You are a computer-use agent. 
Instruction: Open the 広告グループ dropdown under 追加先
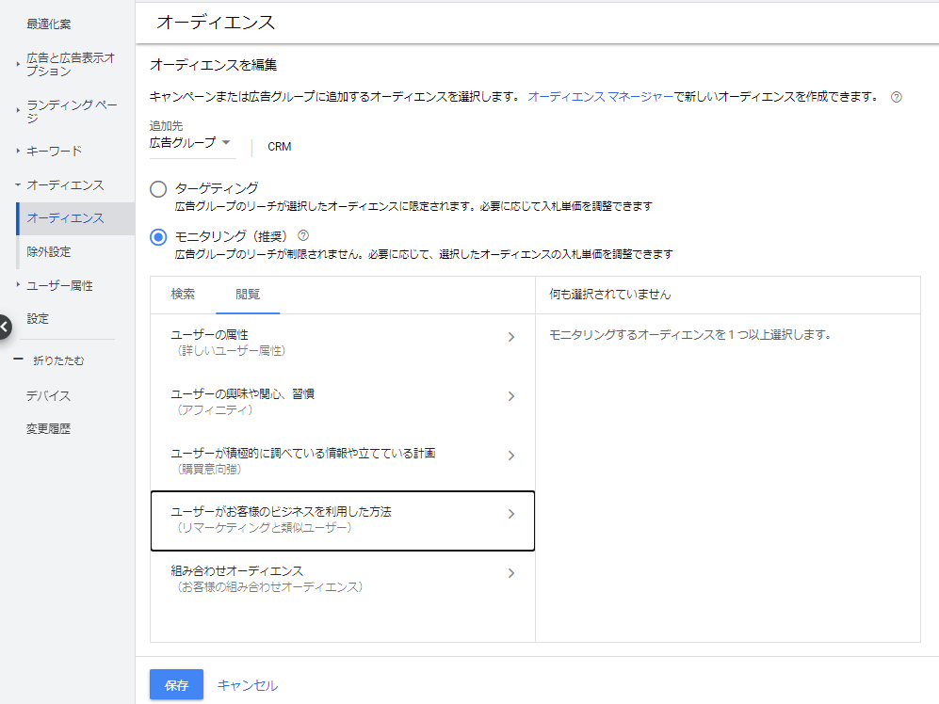click(190, 143)
